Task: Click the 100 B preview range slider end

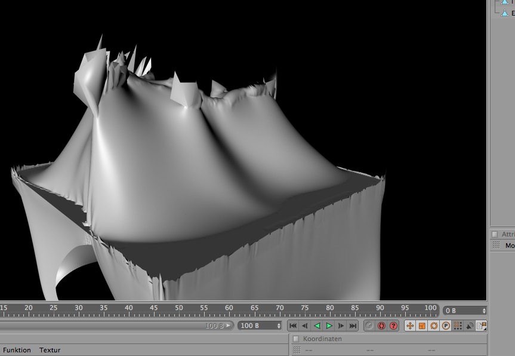Action: pos(228,326)
